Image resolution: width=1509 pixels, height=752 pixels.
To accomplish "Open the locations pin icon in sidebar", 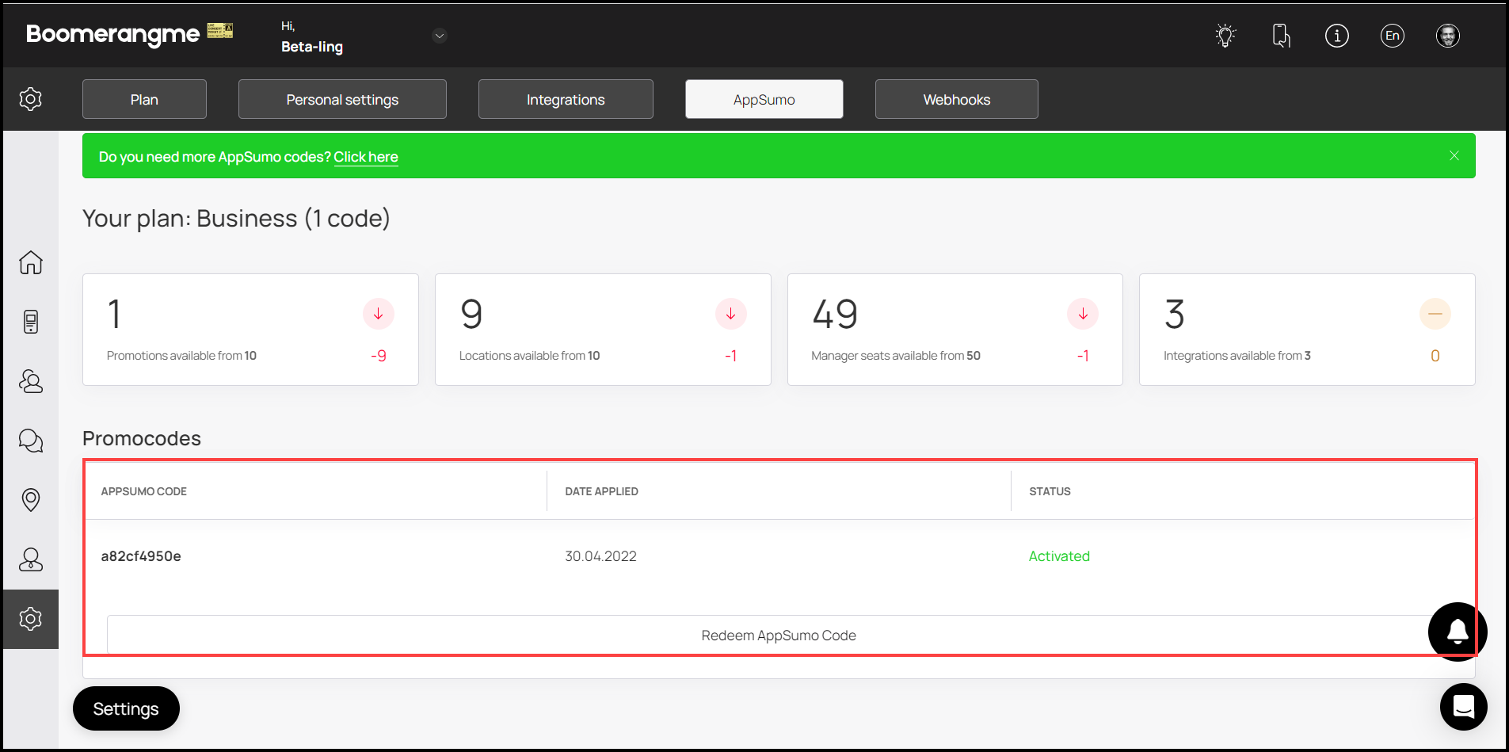I will (x=31, y=500).
